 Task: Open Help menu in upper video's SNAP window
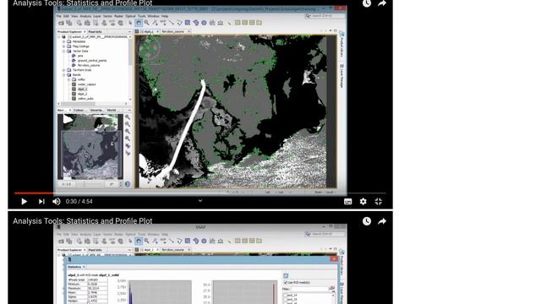(165, 16)
